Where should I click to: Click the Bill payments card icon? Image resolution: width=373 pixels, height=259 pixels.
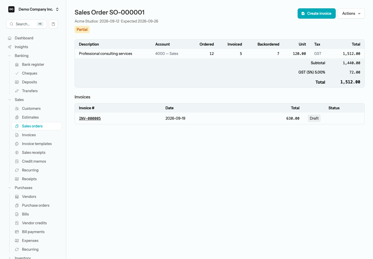[x=17, y=232]
